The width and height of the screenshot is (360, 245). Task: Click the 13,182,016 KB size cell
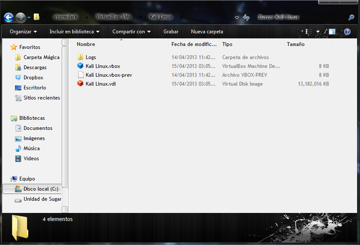coord(314,84)
